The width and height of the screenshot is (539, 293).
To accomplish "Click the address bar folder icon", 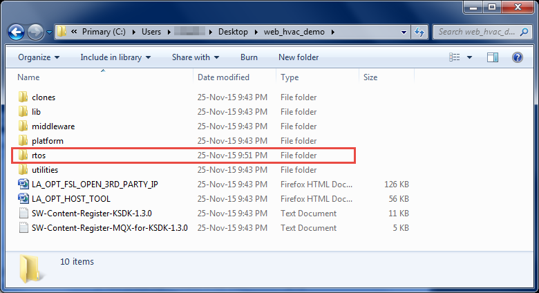I will (62, 32).
